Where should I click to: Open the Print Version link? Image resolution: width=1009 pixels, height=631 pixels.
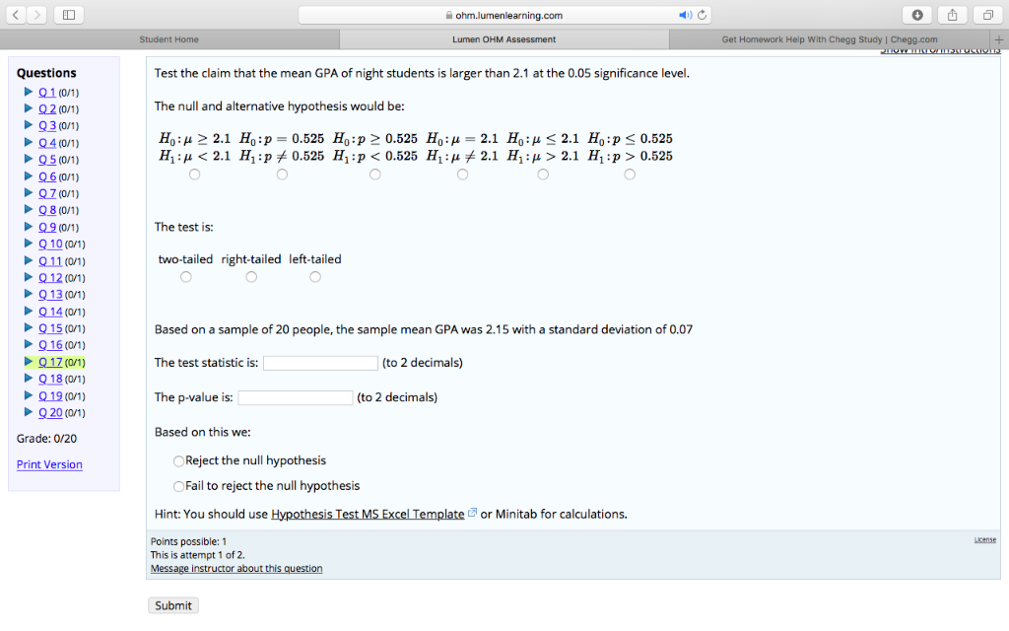click(x=49, y=464)
